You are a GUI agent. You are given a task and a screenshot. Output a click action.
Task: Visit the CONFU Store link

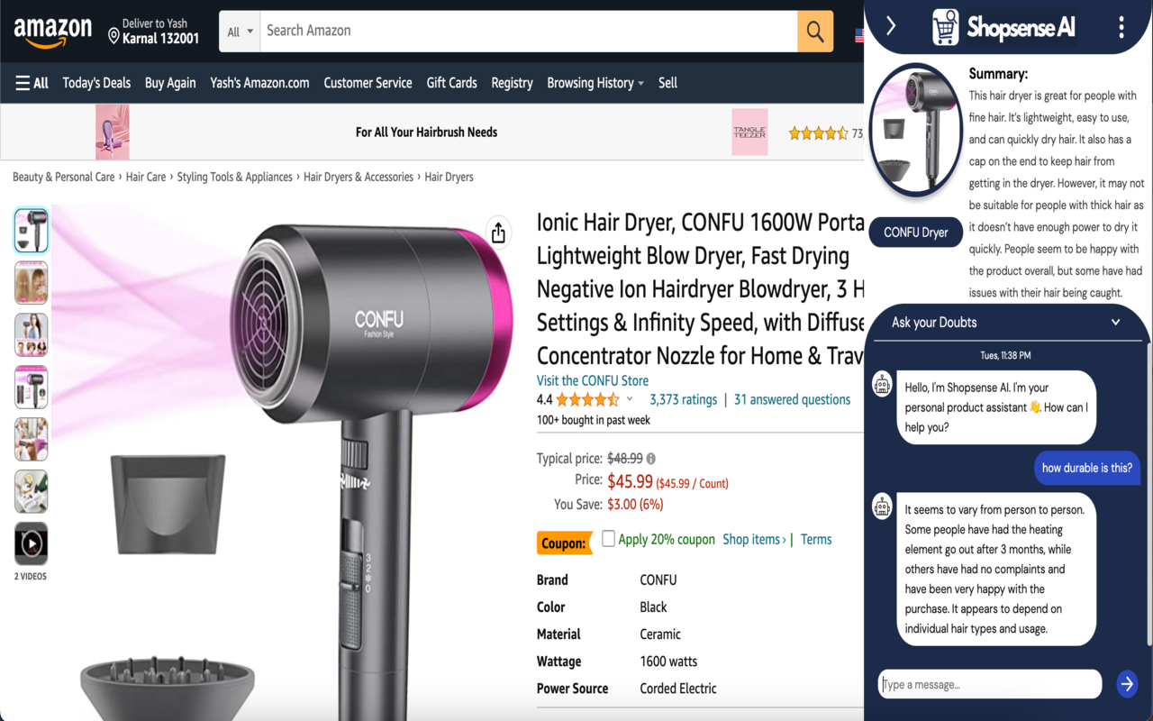[592, 380]
